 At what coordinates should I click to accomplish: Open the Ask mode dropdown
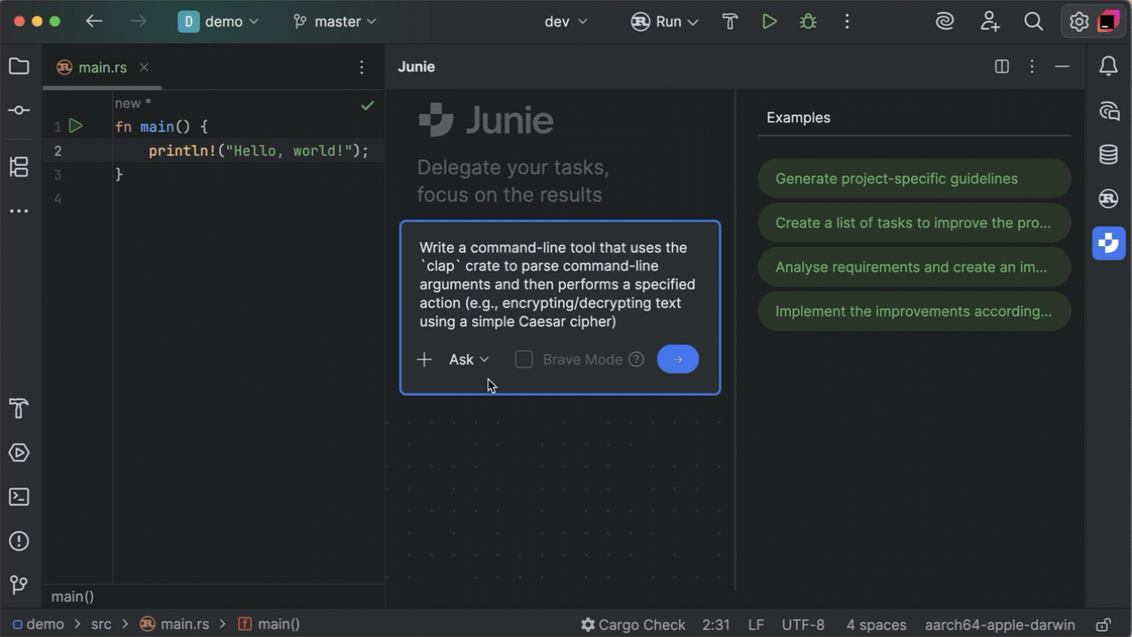(x=469, y=359)
